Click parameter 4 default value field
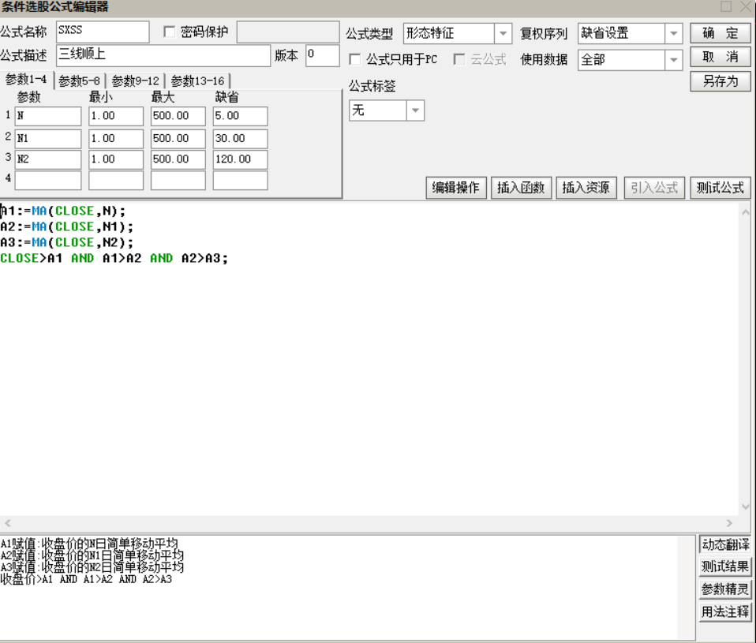The width and height of the screenshot is (756, 643). point(240,180)
